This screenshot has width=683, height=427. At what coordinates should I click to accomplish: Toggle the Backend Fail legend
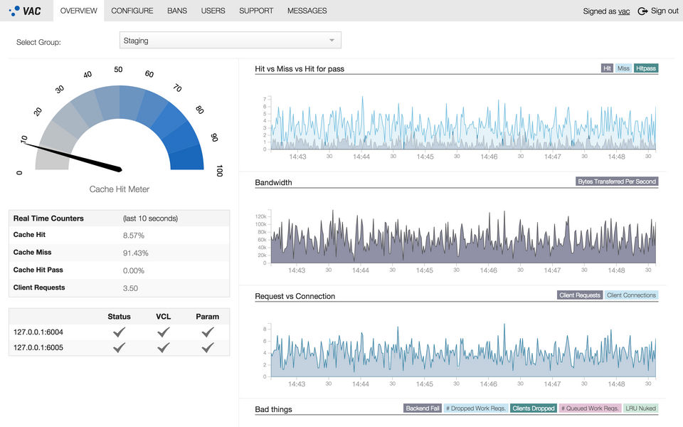click(423, 408)
